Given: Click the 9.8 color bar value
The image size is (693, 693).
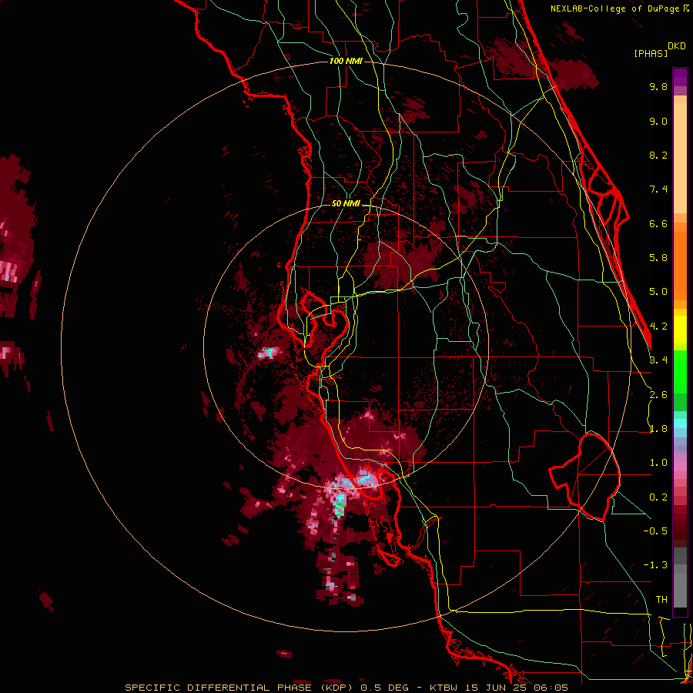Looking at the screenshot, I should pyautogui.click(x=658, y=86).
